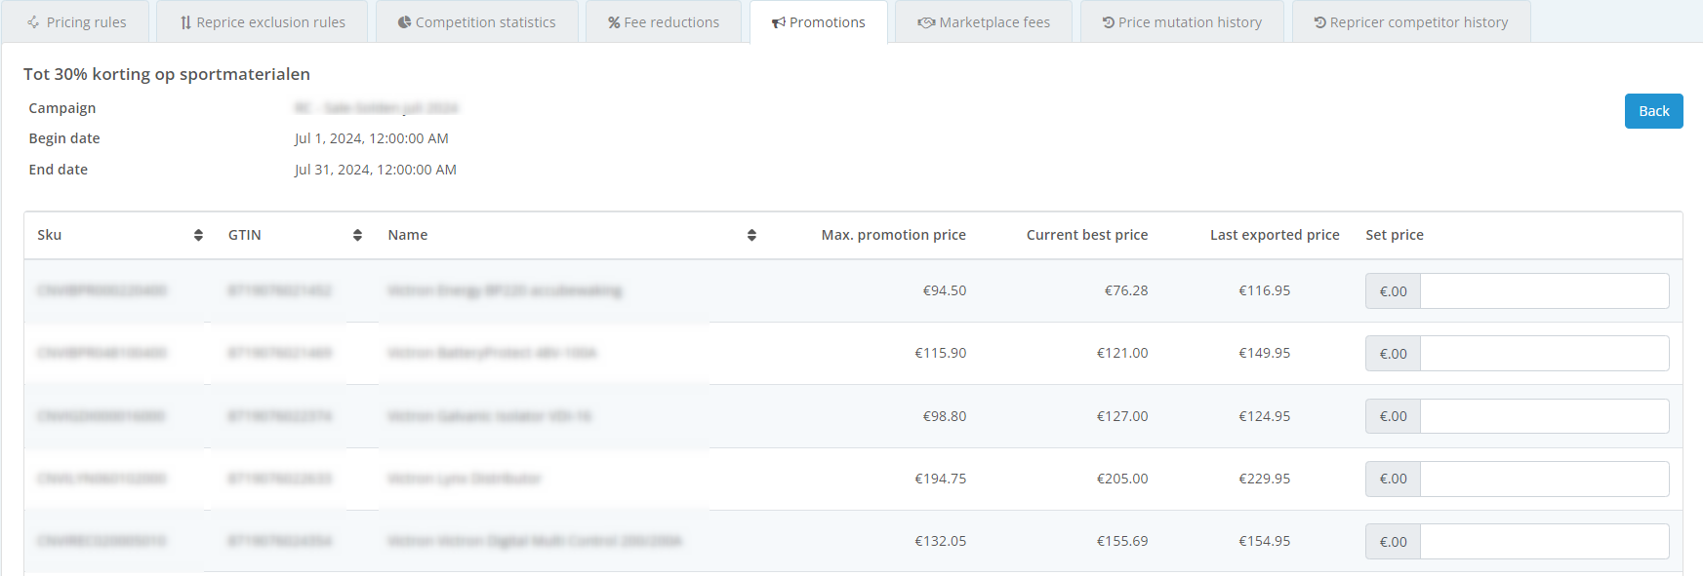Click the Competition statistics pie chart icon

tap(404, 22)
